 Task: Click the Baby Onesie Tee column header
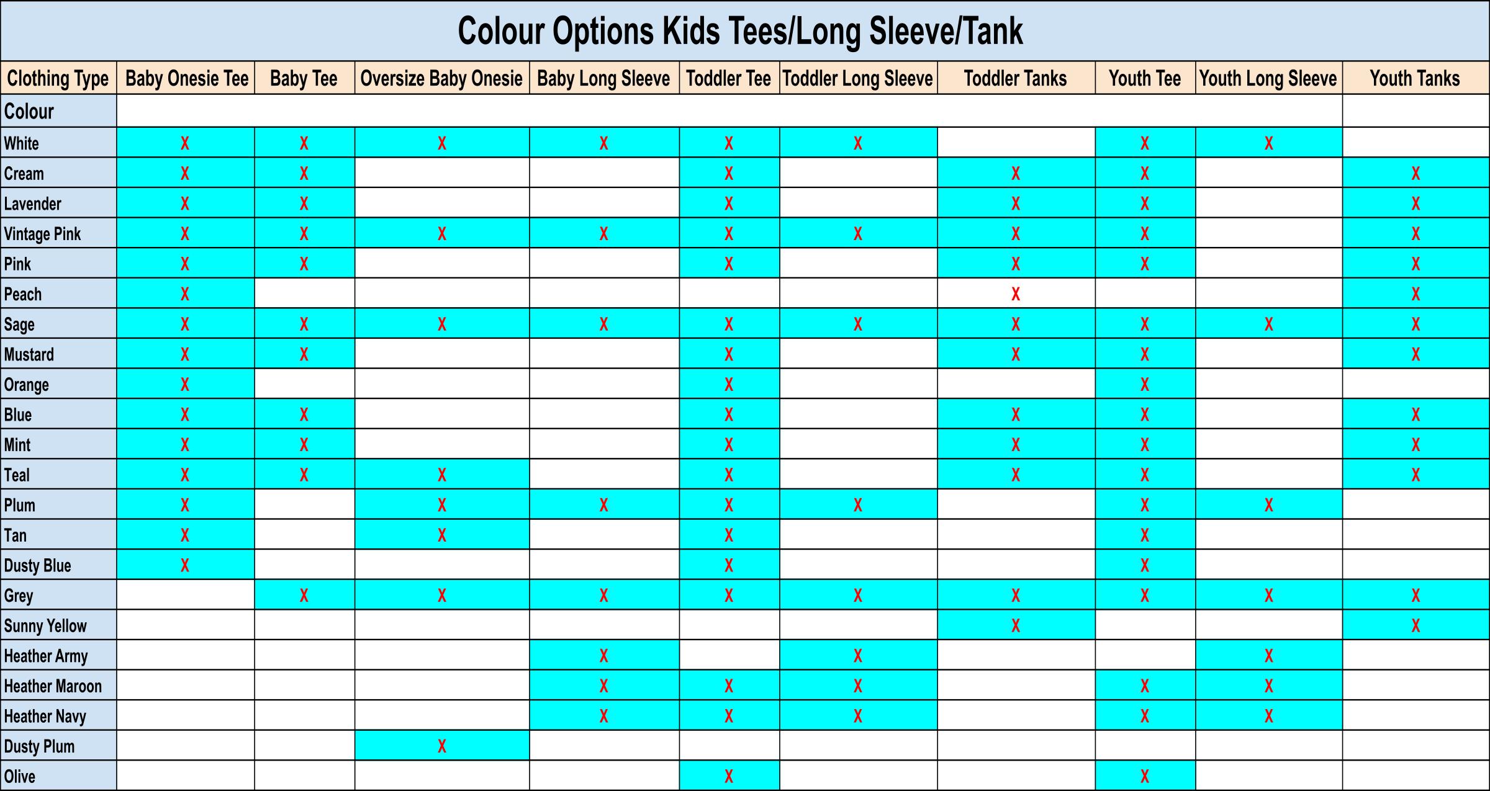tap(186, 78)
